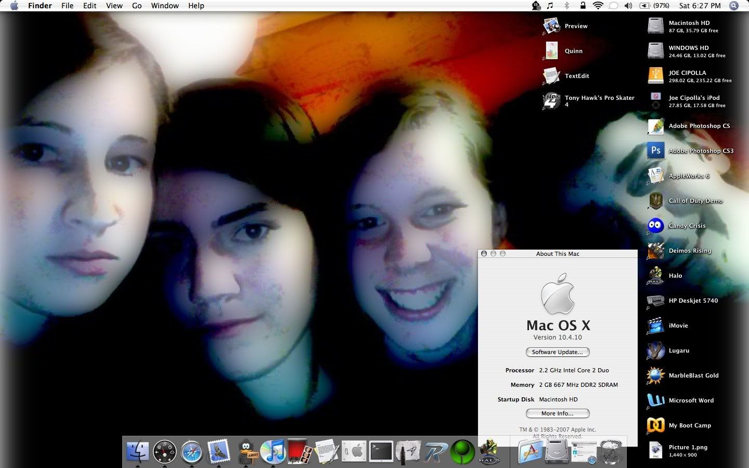Launch iTunes from the dock
The height and width of the screenshot is (468, 749).
coord(273,451)
